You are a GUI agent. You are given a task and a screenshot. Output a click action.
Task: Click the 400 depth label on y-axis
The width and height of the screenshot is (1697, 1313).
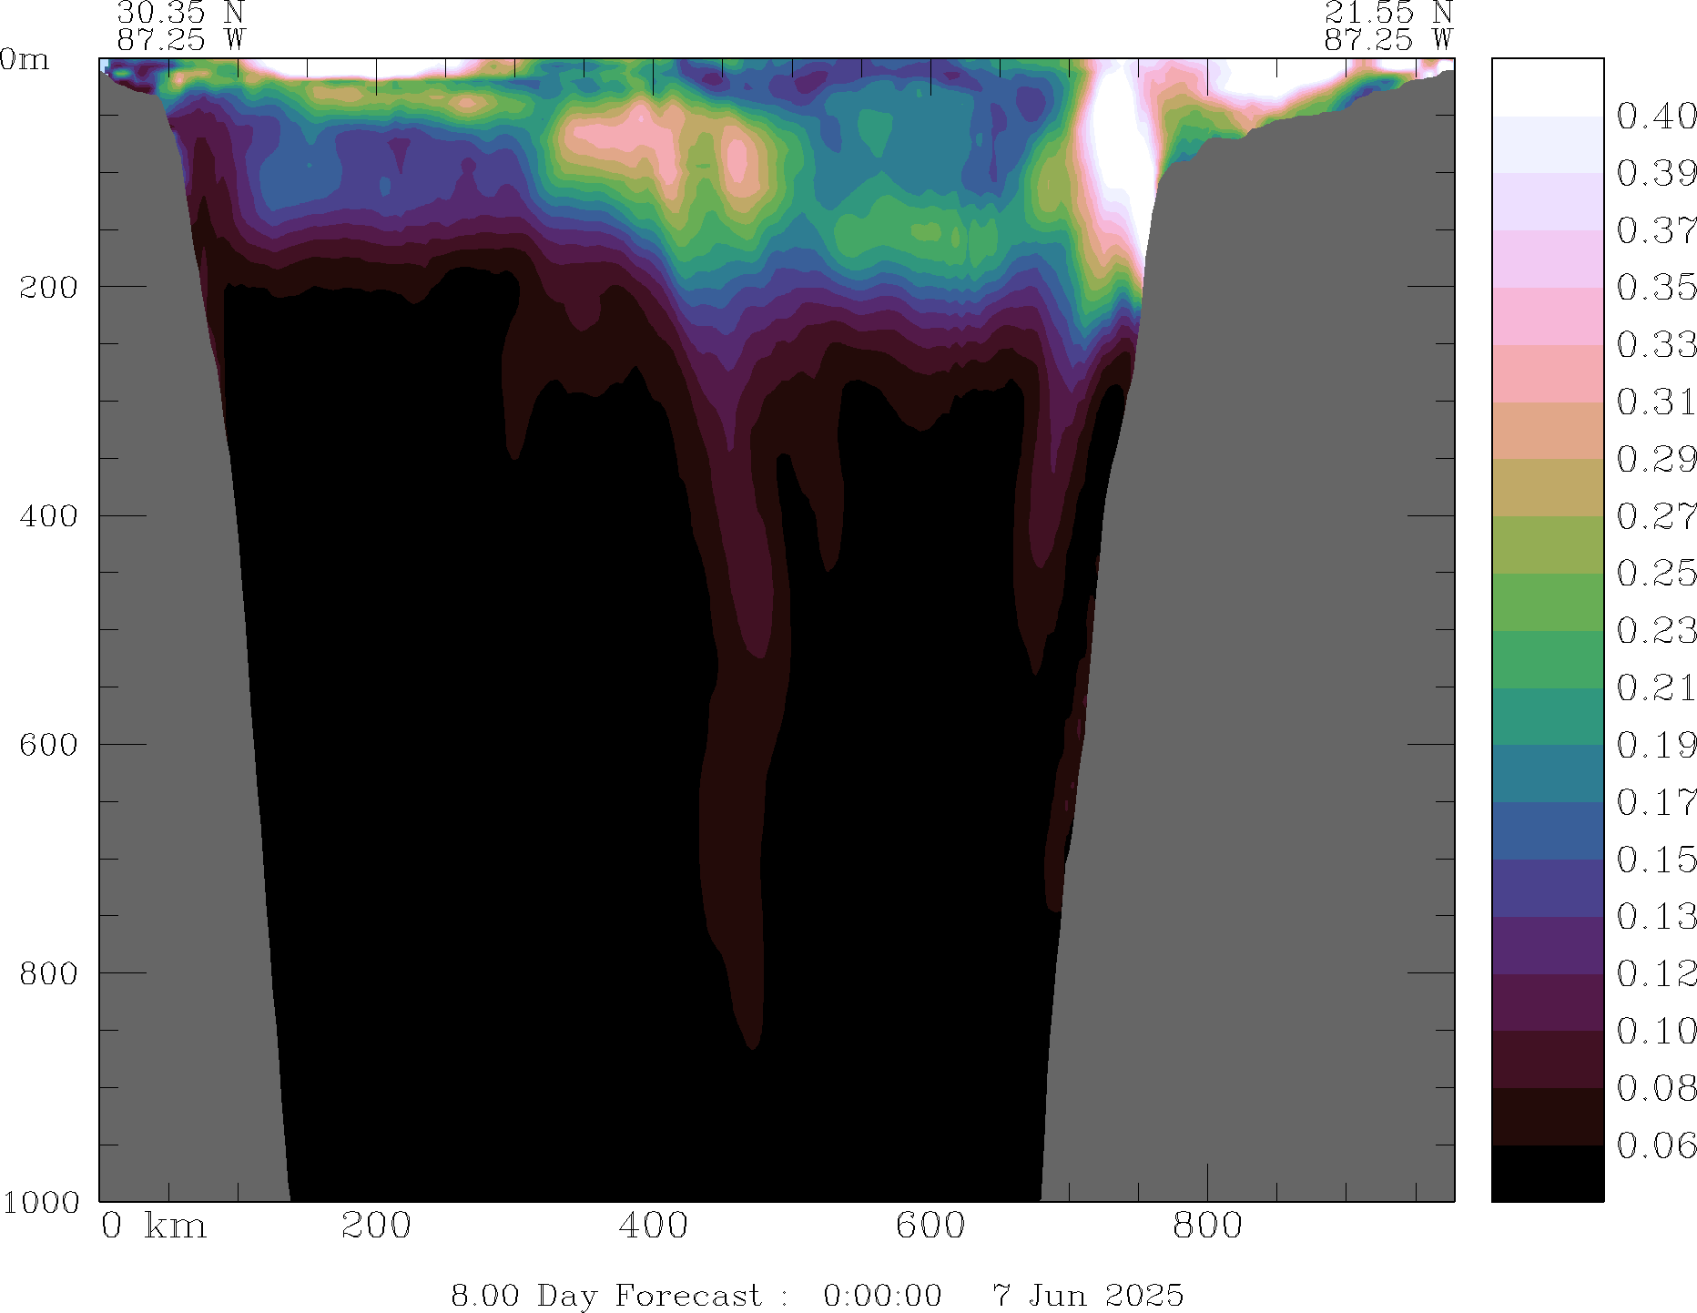(49, 515)
